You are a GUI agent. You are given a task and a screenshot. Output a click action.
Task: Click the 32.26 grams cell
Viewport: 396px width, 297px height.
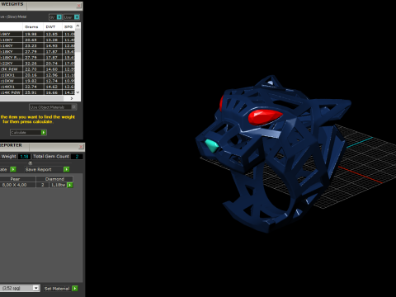coord(33,64)
